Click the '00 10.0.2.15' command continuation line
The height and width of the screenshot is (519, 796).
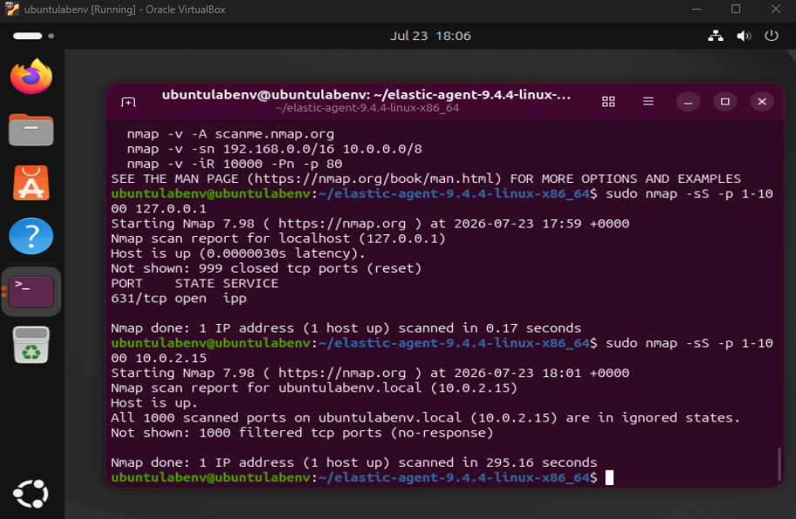pos(159,358)
